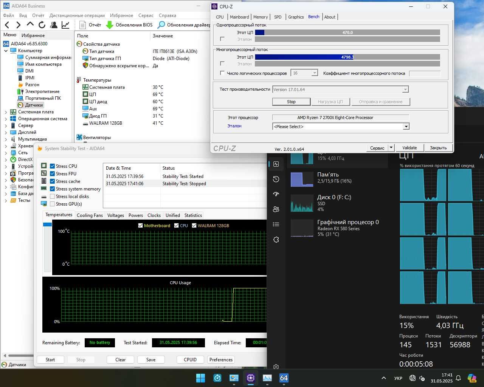Go back with AIDA64 toolbar back arrow
Screen dimensions: 484x387
[7, 25]
